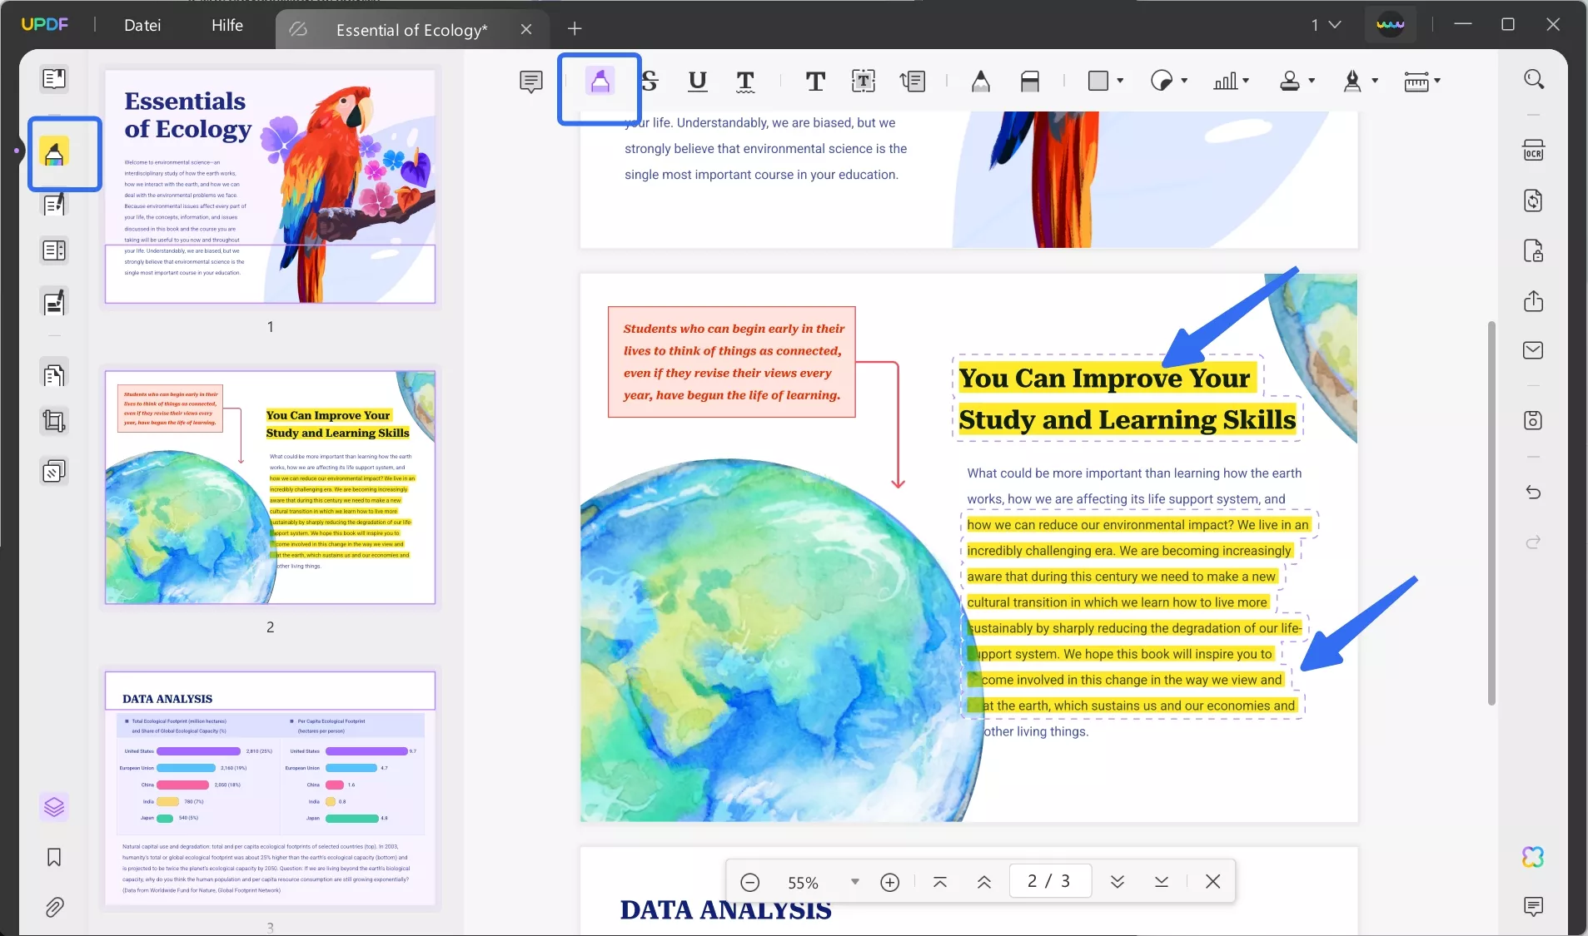Select the Pencil drawing tool
The width and height of the screenshot is (1588, 936).
point(982,81)
